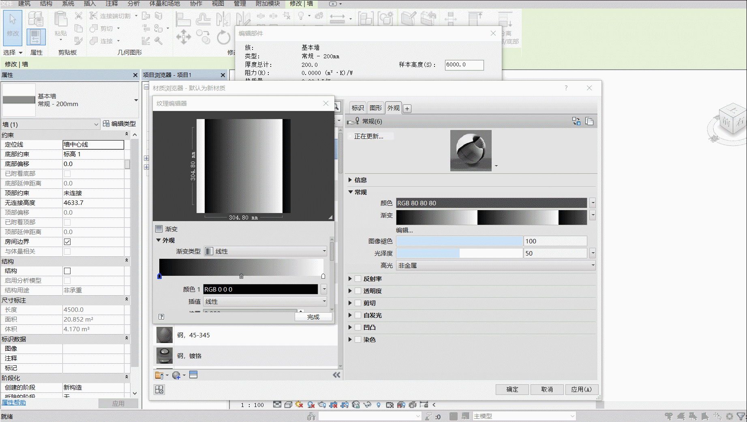Click the Move tool icon in ribbon
747x422 pixels.
(183, 37)
